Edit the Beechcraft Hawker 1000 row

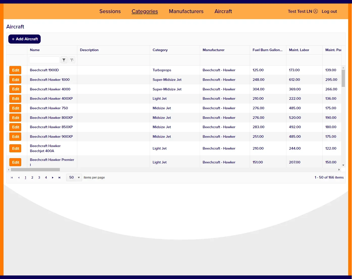point(15,80)
